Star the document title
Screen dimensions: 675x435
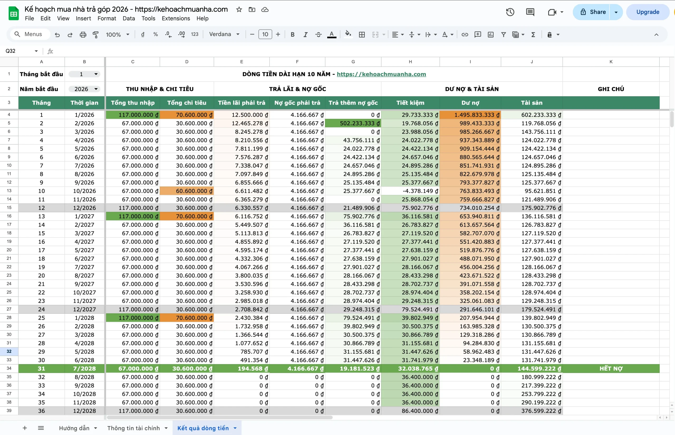coord(239,9)
